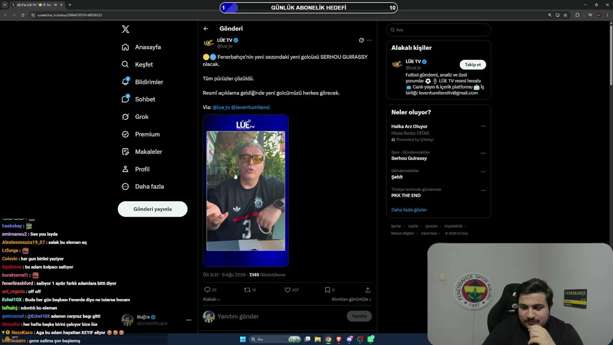Open the Premium page
Screen dimensions: 613x345
[141, 134]
